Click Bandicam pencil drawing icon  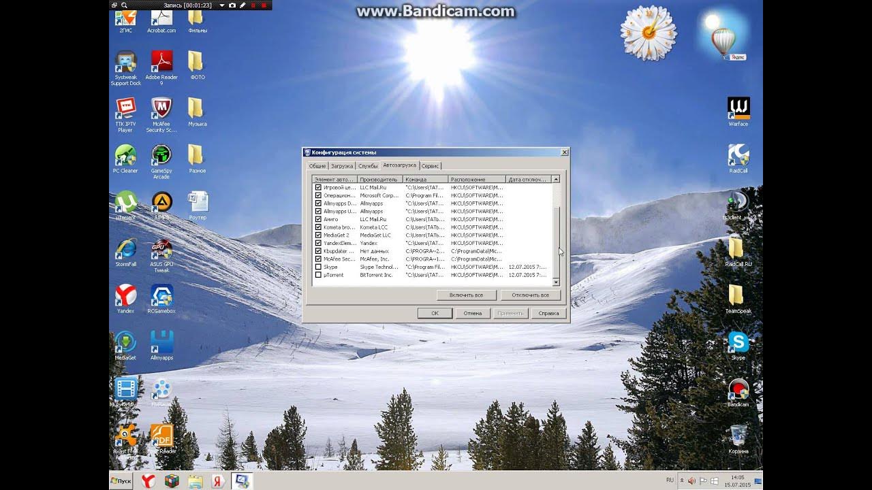click(244, 5)
